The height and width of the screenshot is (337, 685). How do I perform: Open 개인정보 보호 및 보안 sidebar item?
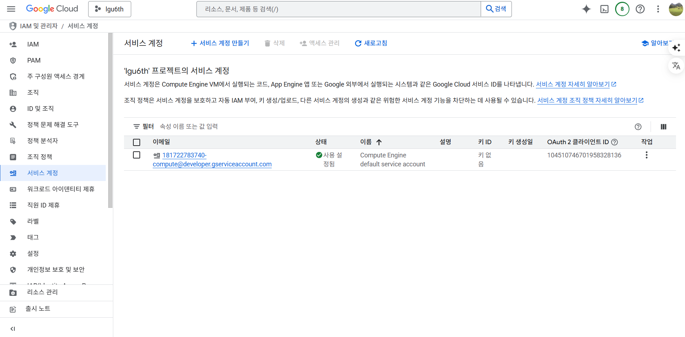tap(53, 270)
